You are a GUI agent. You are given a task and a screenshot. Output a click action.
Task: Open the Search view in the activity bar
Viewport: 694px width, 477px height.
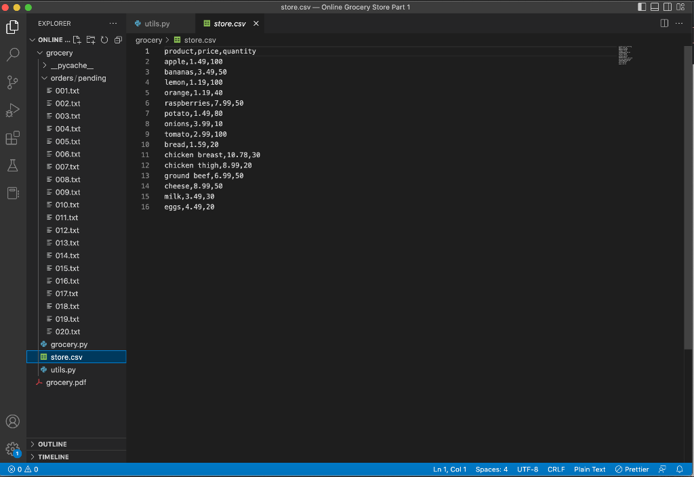12,55
